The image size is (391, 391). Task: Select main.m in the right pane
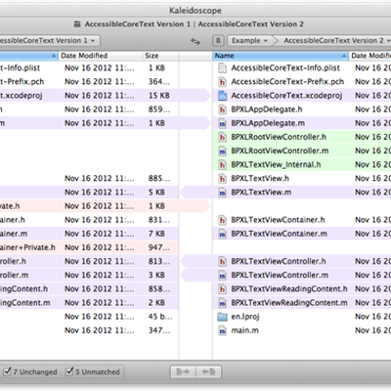pos(244,330)
